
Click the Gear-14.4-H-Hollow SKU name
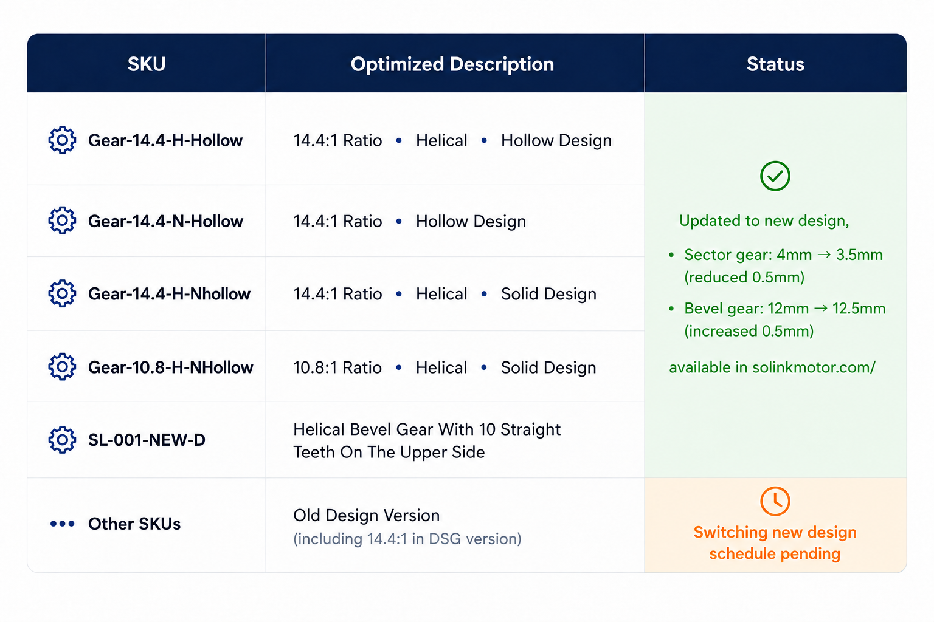[165, 140]
